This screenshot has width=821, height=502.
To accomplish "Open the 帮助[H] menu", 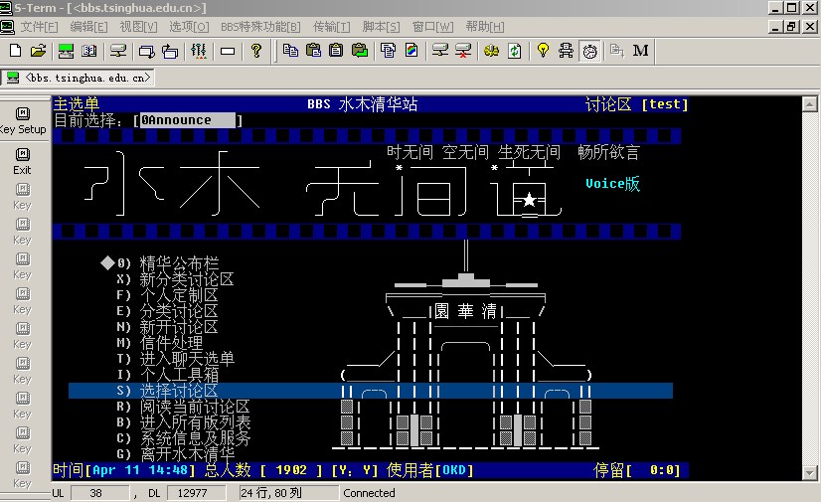I will click(485, 27).
